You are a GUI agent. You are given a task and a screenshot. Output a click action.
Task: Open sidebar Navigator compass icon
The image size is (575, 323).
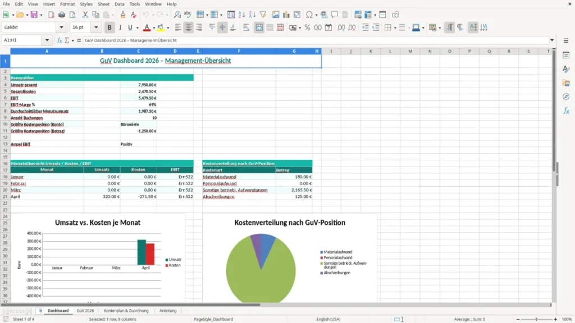[566, 96]
